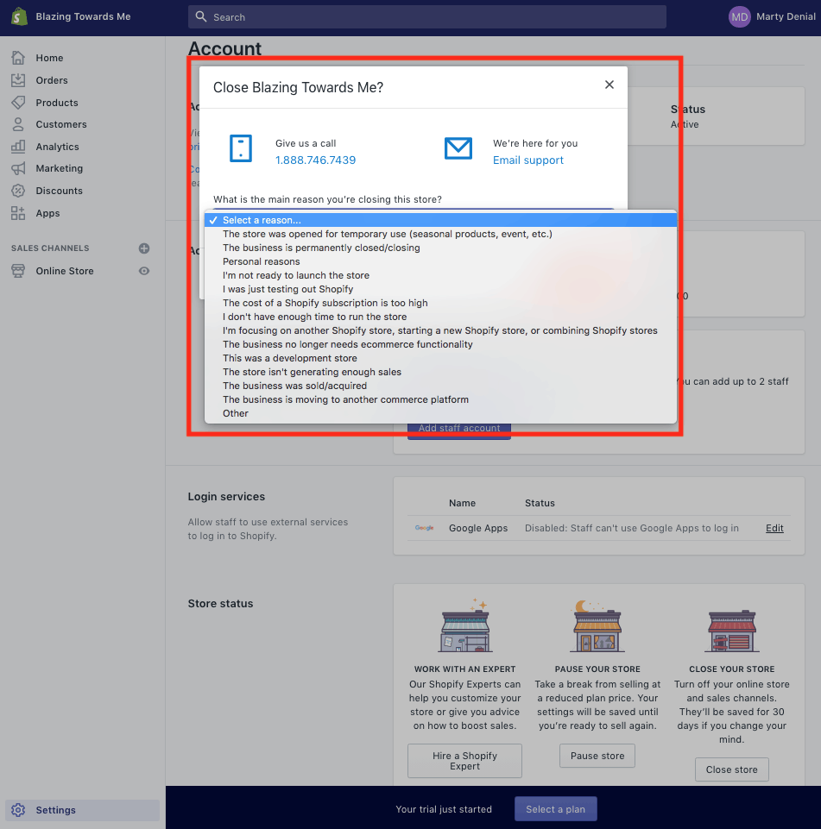Click the Discounts percent badge icon
This screenshot has width=821, height=829.
click(x=18, y=191)
